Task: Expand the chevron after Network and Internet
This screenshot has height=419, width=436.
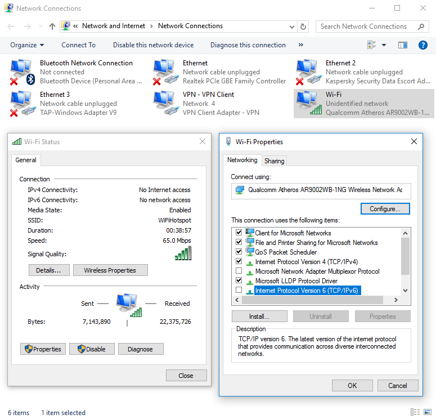Action: [x=151, y=26]
